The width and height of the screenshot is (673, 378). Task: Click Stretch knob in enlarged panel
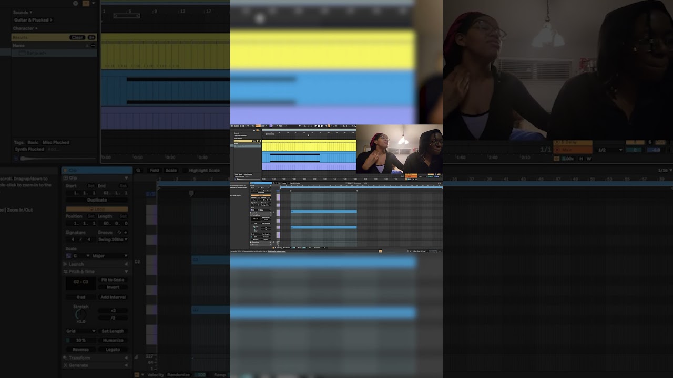coord(80,314)
